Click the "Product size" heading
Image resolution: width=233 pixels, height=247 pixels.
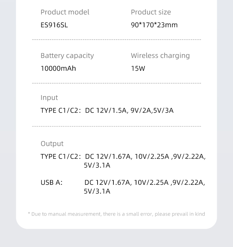point(151,12)
